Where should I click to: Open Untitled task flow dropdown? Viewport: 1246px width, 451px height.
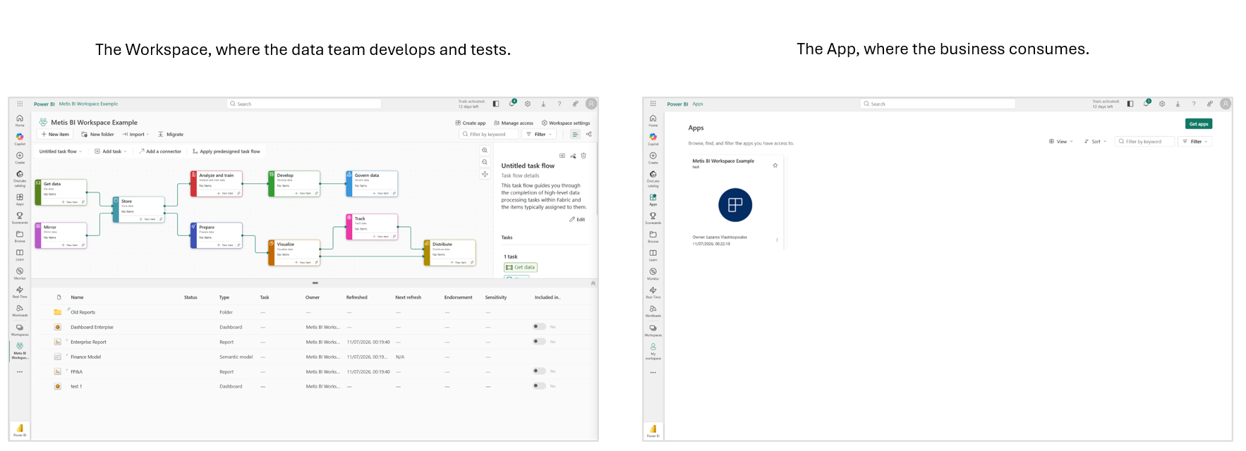point(61,152)
